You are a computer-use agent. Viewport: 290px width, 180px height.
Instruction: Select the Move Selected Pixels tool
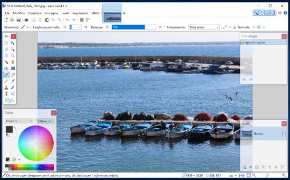pos(12,43)
